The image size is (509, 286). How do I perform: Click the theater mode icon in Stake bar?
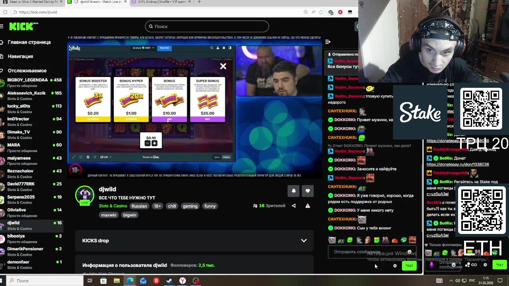click(x=81, y=157)
